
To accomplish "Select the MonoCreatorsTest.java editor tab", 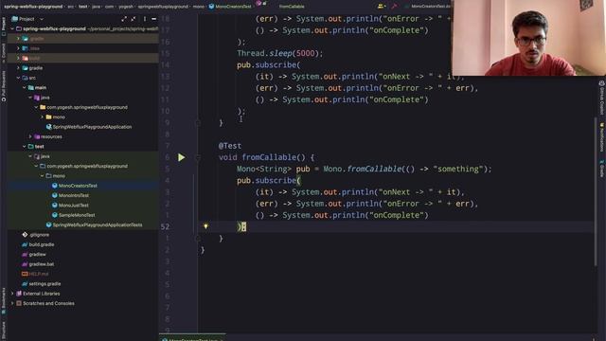I will [x=192, y=338].
